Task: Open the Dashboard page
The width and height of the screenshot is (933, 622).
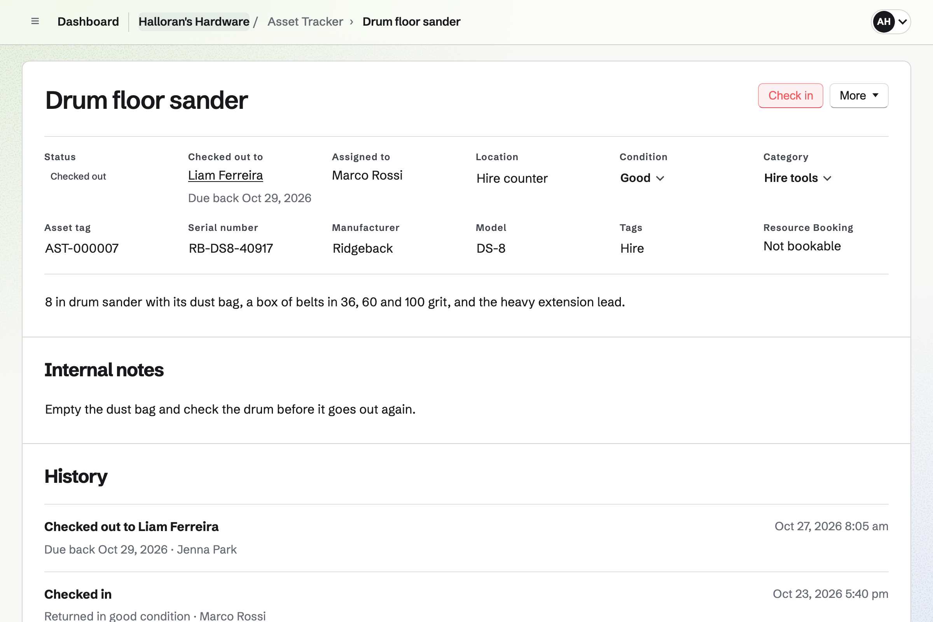Action: (x=88, y=21)
